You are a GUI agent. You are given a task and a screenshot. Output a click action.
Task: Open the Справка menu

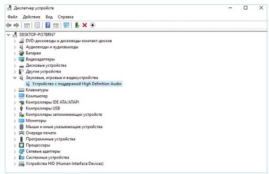(66, 17)
